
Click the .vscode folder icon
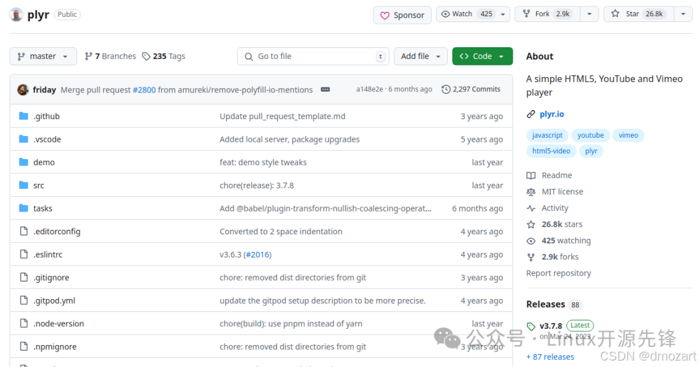(x=24, y=139)
